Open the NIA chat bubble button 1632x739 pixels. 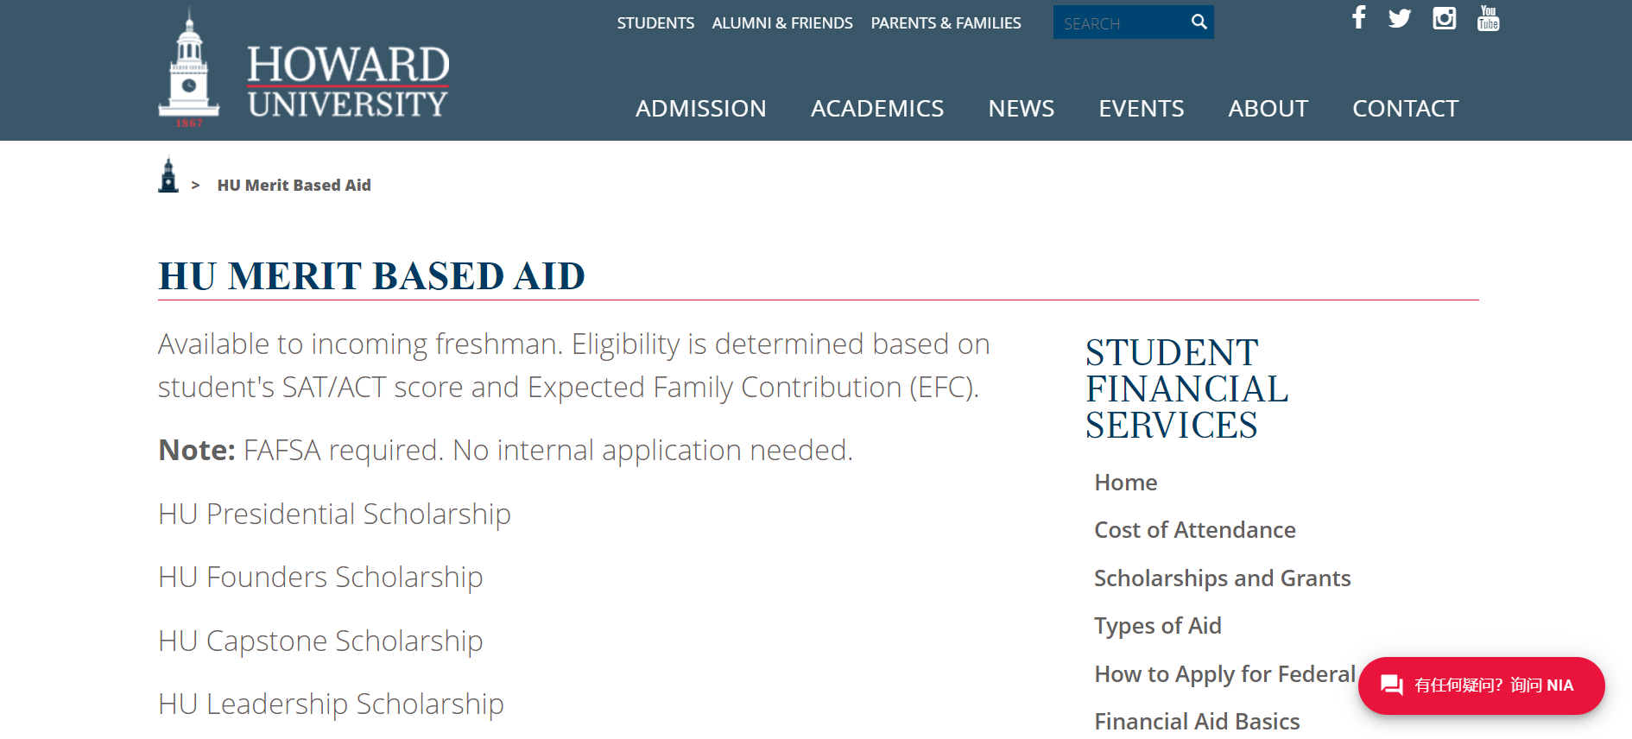click(1481, 685)
